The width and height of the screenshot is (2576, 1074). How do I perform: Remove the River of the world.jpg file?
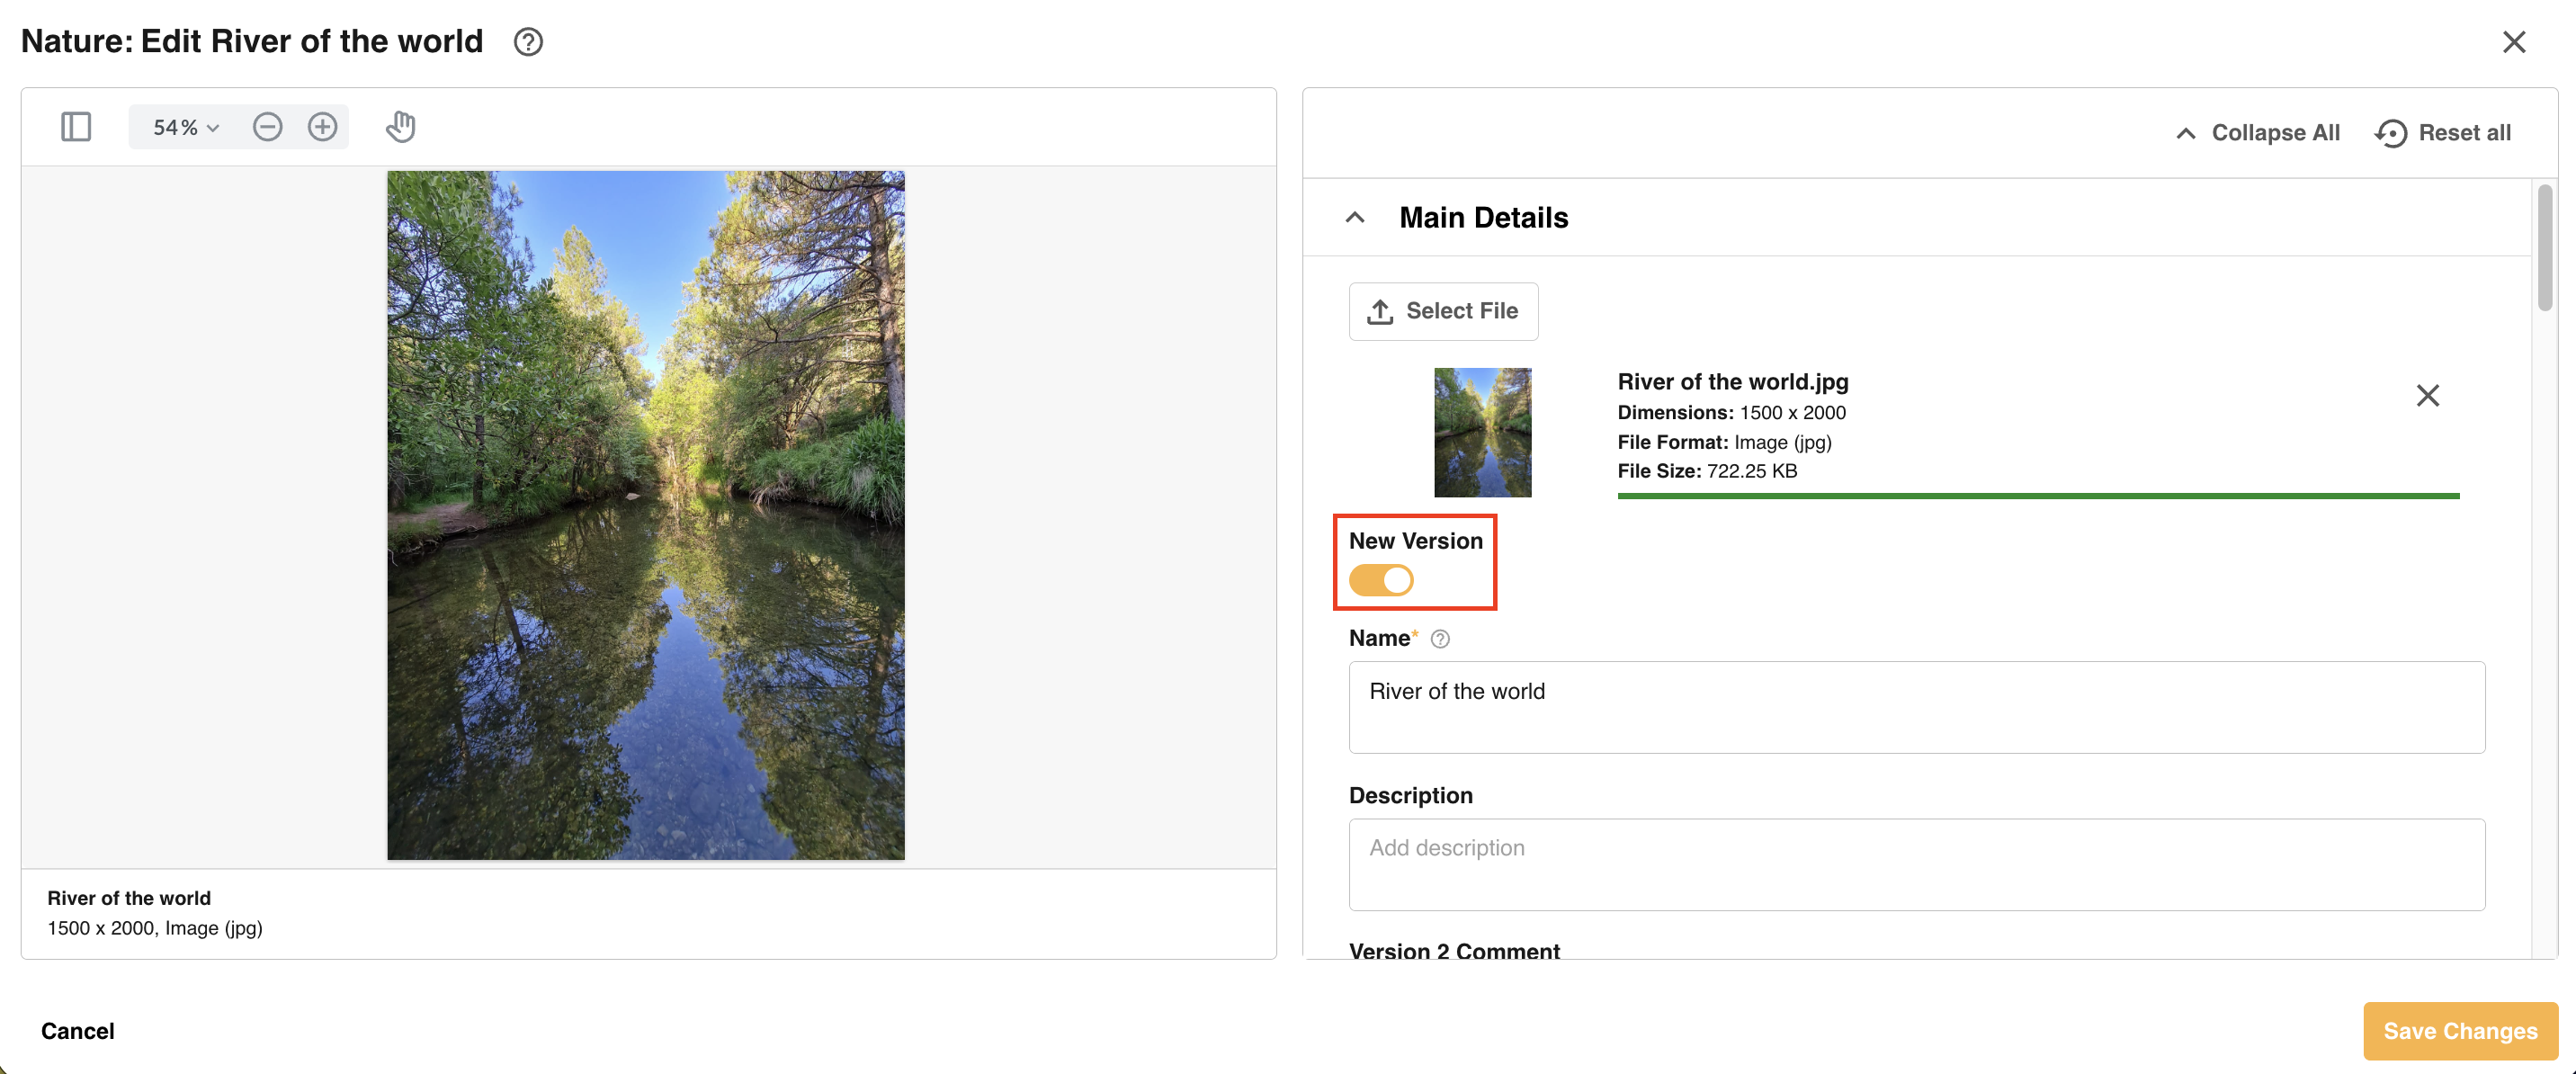pos(2427,396)
